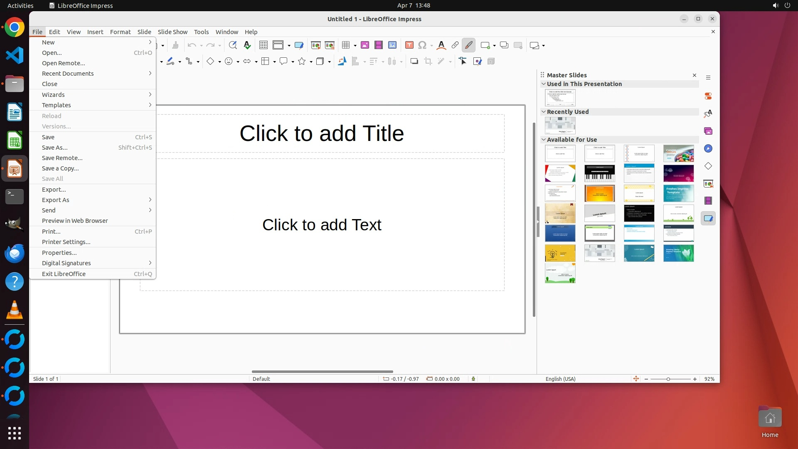Open the Slide Show menu

tap(172, 32)
